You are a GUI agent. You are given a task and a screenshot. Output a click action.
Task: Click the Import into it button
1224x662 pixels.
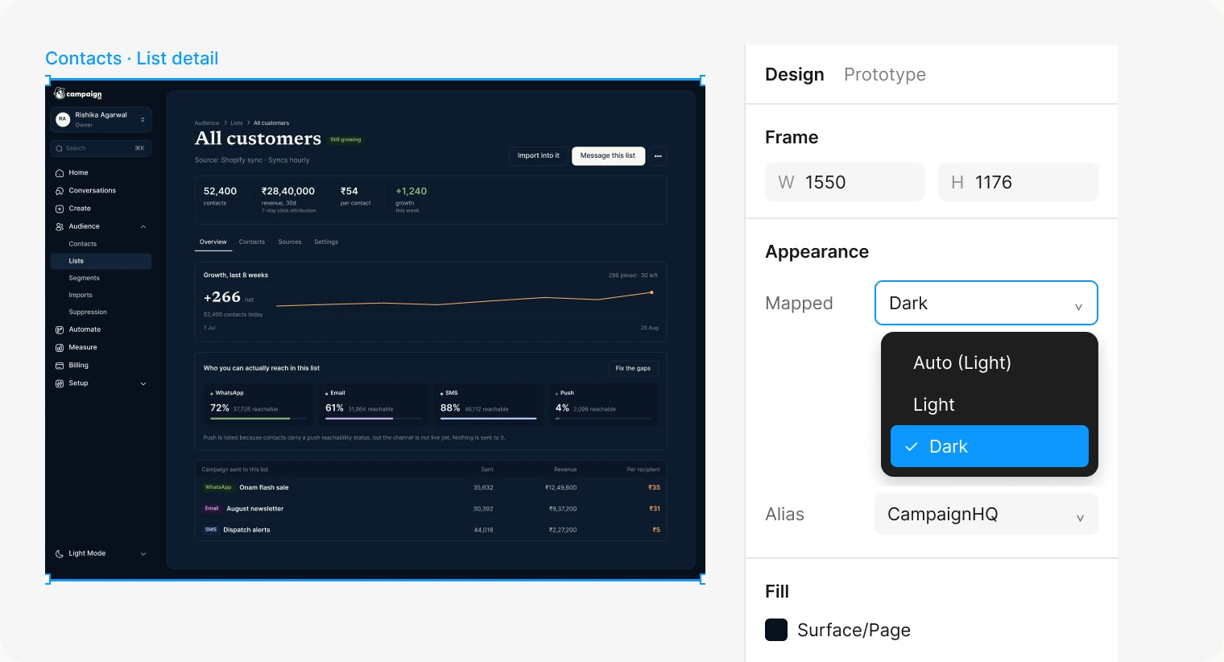click(x=538, y=155)
